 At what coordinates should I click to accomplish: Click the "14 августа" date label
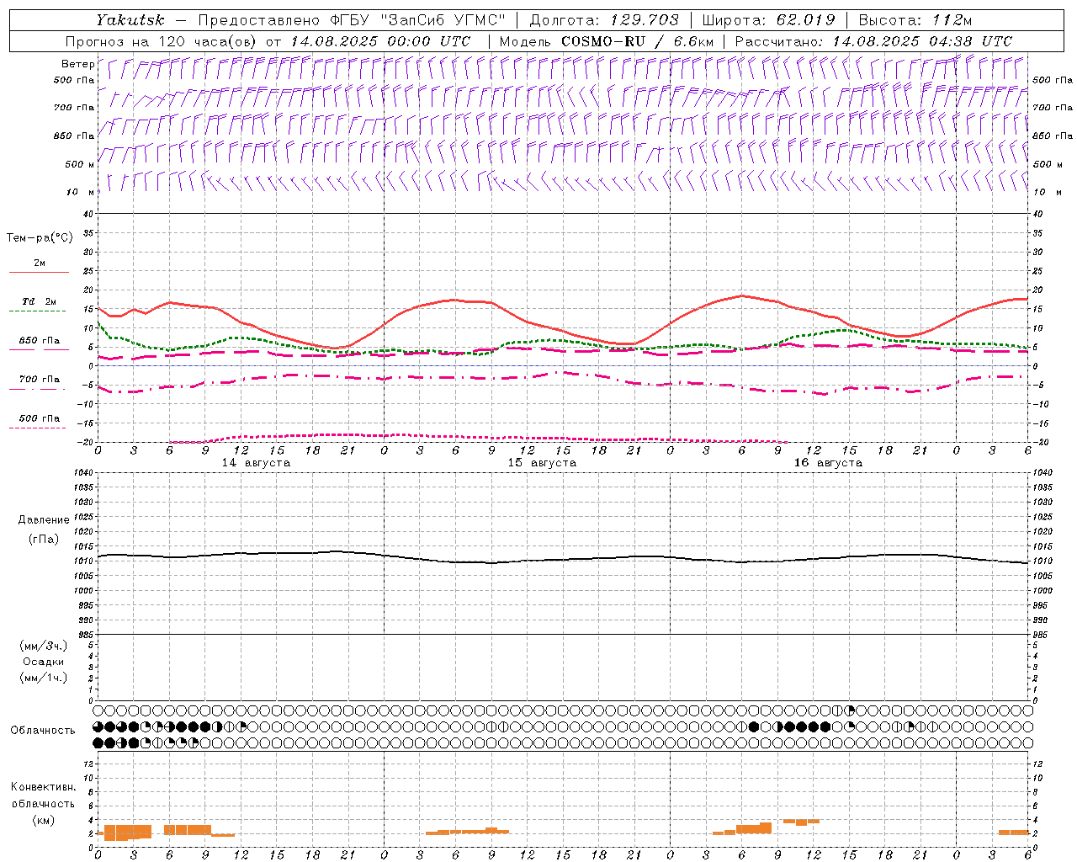point(256,463)
